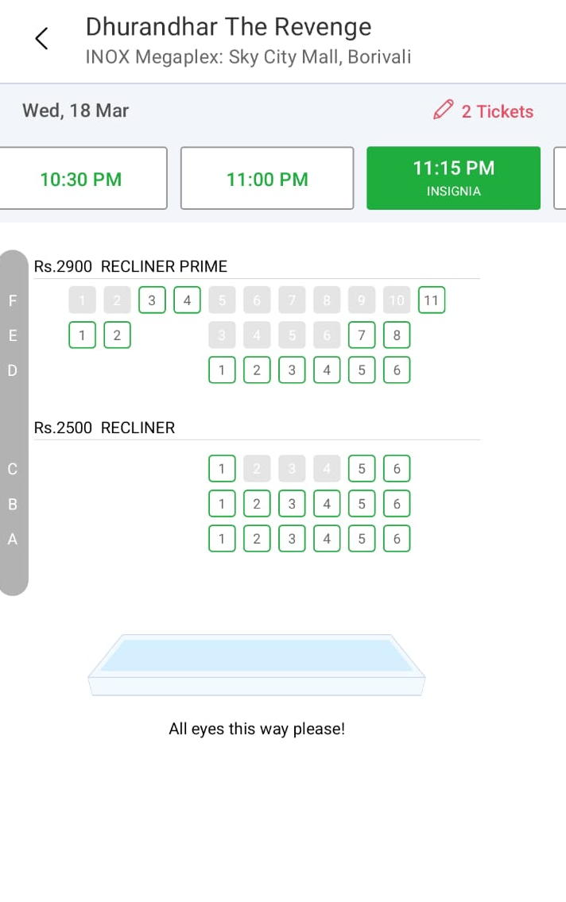The image size is (566, 902).
Task: Select seat 3 in row F
Action: coord(151,300)
